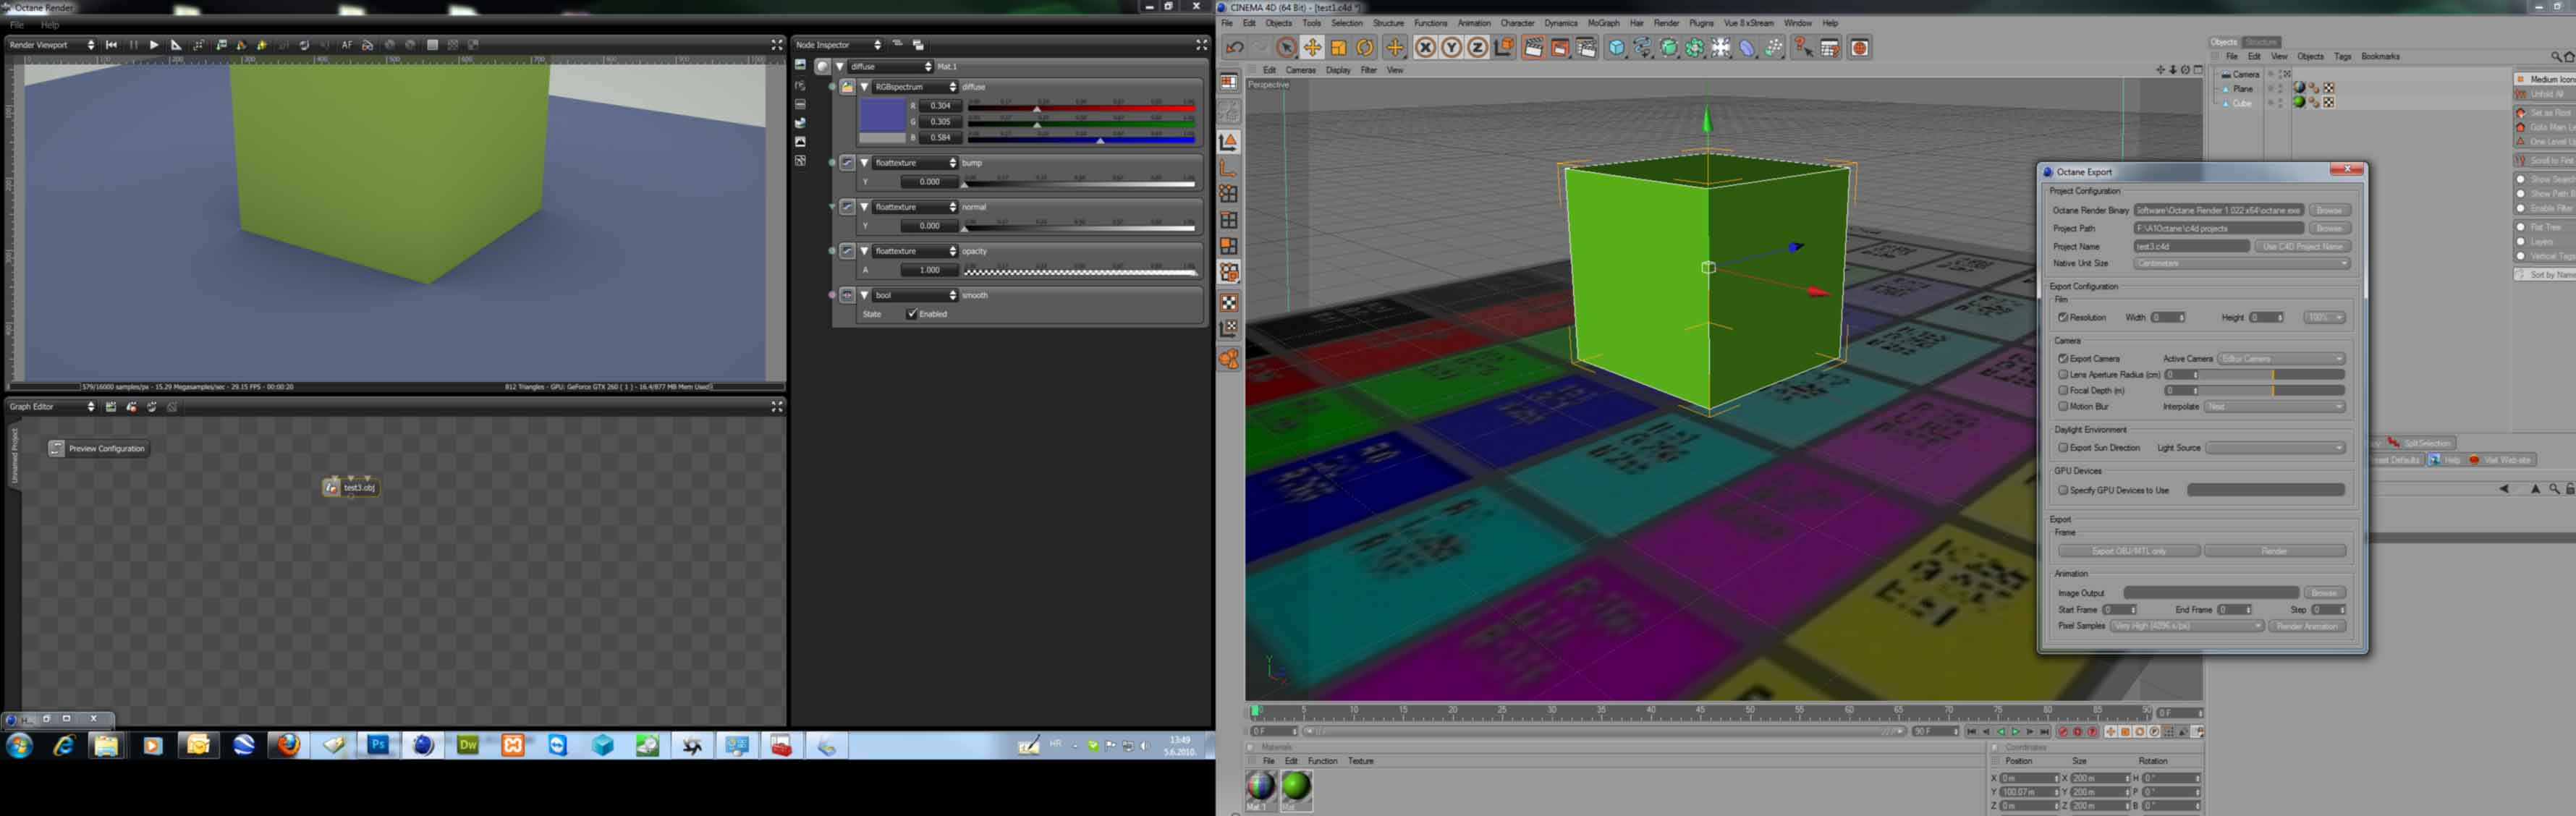The image size is (2576, 816).
Task: Select the Move tool in Cinema 4D toolbar
Action: pyautogui.click(x=1312, y=47)
